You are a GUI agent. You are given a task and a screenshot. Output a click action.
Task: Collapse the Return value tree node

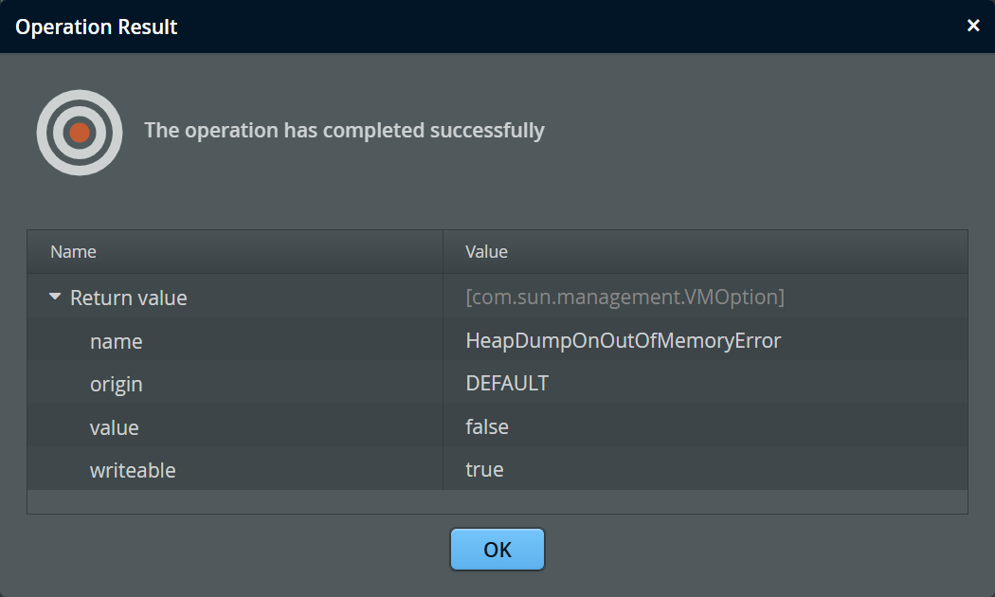55,298
